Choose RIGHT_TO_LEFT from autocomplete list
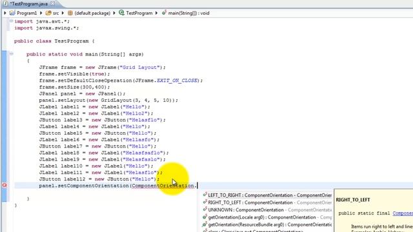 (267, 202)
